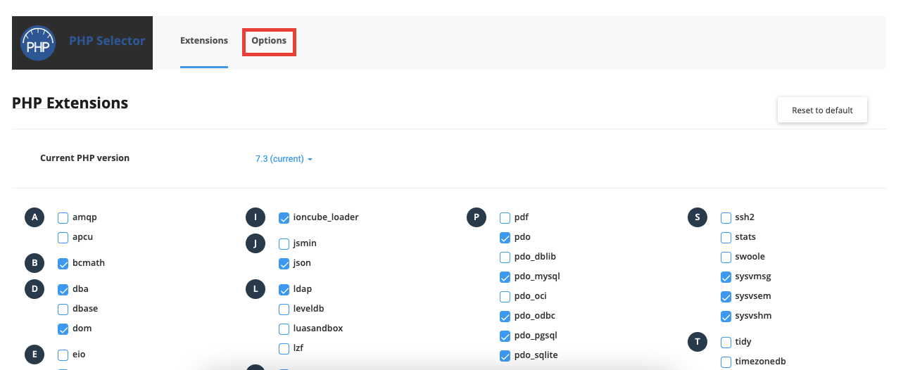Viewport: 915px width, 370px height.
Task: Enable the amqp extension checkbox
Action: click(x=63, y=218)
